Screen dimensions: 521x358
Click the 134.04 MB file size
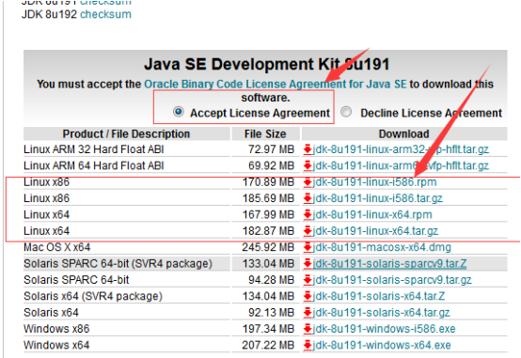tap(268, 296)
